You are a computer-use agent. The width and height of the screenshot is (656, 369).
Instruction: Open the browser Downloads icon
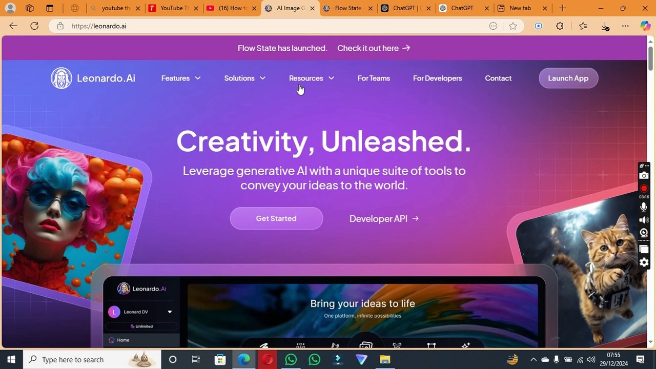(x=605, y=26)
